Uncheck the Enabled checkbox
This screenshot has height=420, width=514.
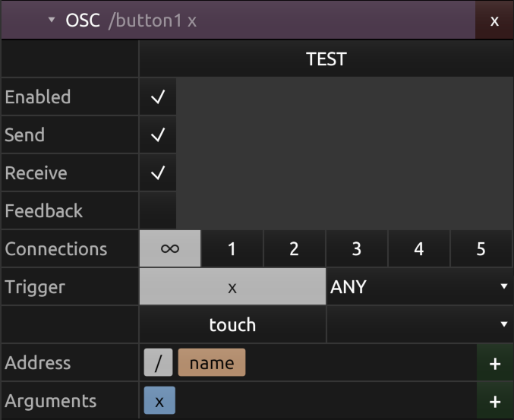click(158, 96)
